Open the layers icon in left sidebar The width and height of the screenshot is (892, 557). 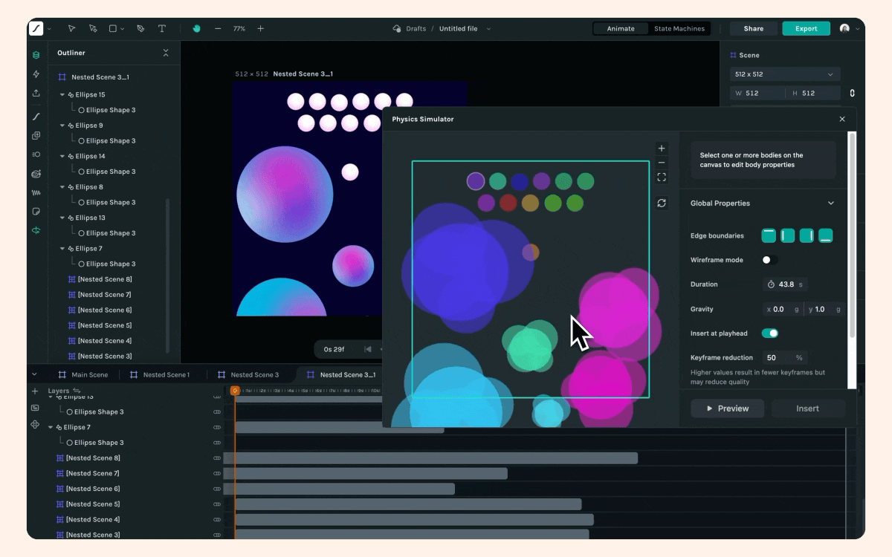(36, 55)
